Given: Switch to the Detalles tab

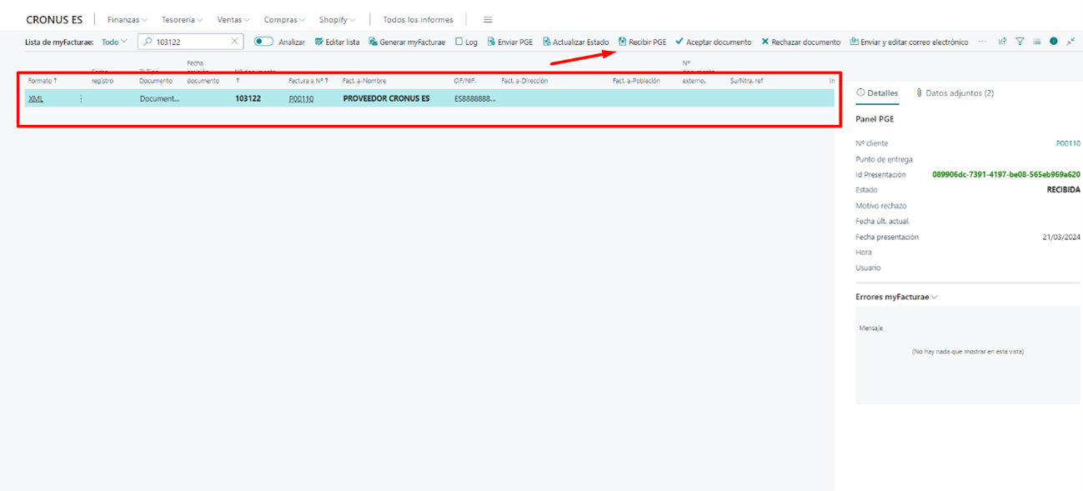Looking at the screenshot, I should click(x=878, y=93).
